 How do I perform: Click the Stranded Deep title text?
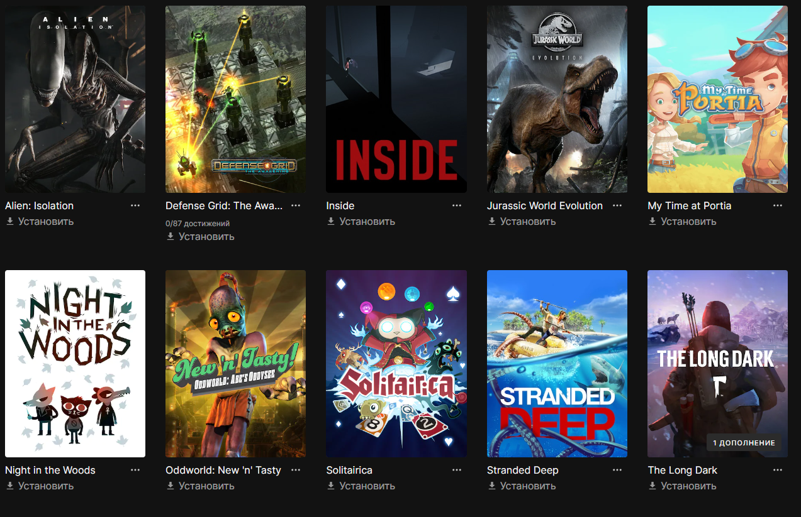[x=523, y=470]
